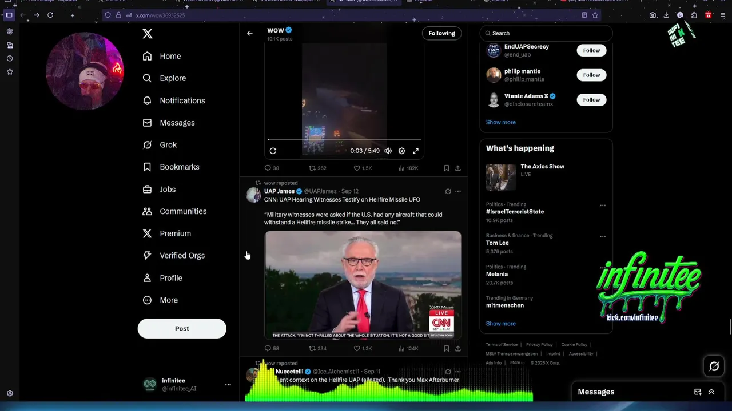732x411 pixels.
Task: Open mitmenschen trend
Action: tap(505, 305)
